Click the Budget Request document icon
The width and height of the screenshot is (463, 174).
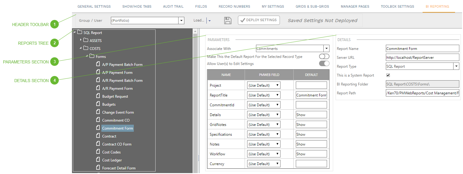98,96
